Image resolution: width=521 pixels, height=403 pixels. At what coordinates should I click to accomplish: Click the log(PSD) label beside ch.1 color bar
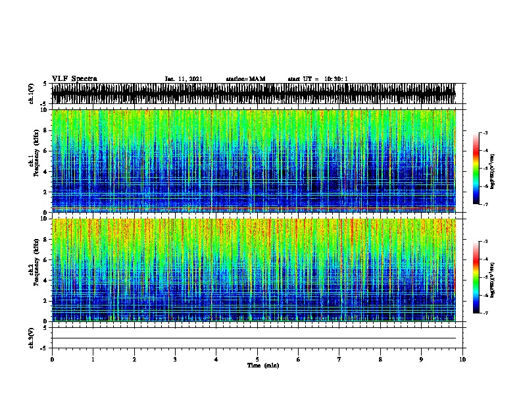click(x=492, y=171)
